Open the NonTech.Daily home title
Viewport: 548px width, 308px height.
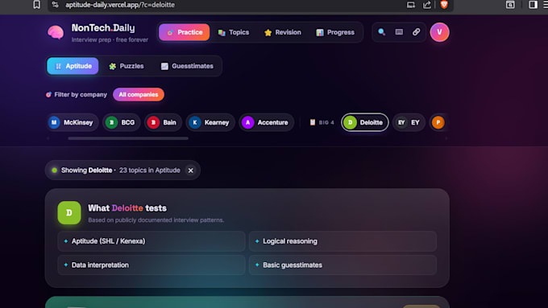pos(103,28)
